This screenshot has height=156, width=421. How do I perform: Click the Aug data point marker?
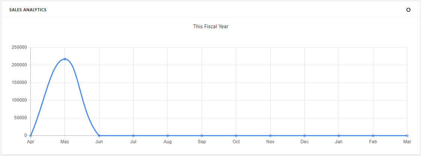point(168,135)
